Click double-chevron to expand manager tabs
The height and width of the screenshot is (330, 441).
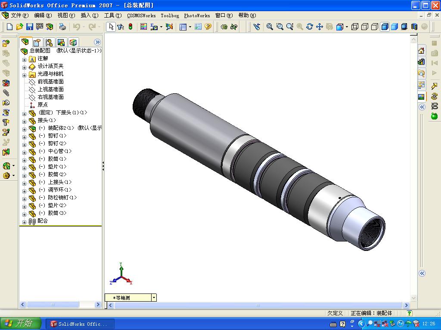[x=97, y=42]
